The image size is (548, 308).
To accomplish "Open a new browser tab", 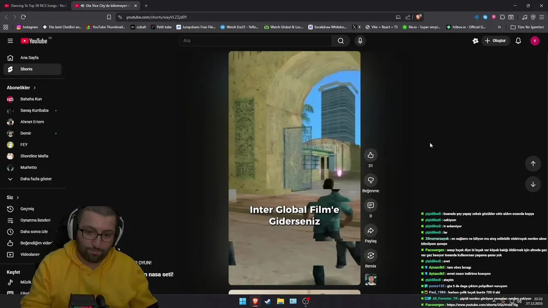I will (146, 6).
